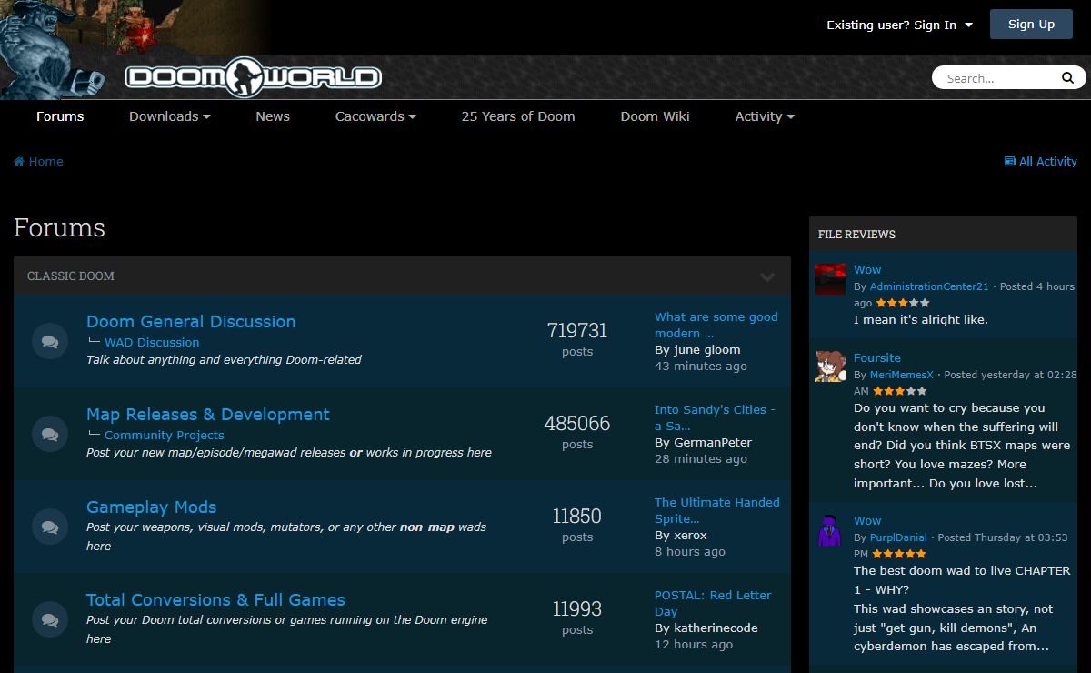The width and height of the screenshot is (1091, 673).
Task: Open 25 Years of Doom page
Action: pyautogui.click(x=518, y=116)
